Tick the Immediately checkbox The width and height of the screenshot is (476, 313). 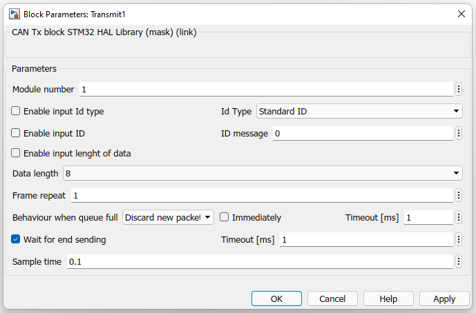tap(225, 218)
